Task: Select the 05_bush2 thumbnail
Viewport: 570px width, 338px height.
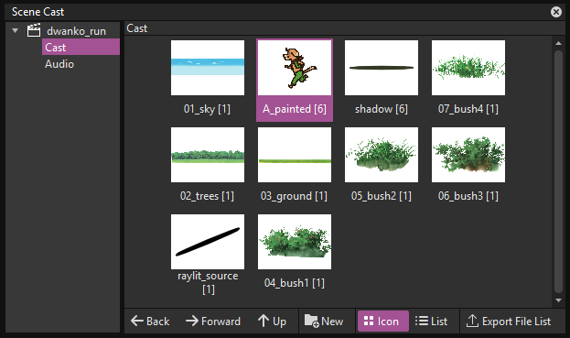Action: [x=382, y=155]
